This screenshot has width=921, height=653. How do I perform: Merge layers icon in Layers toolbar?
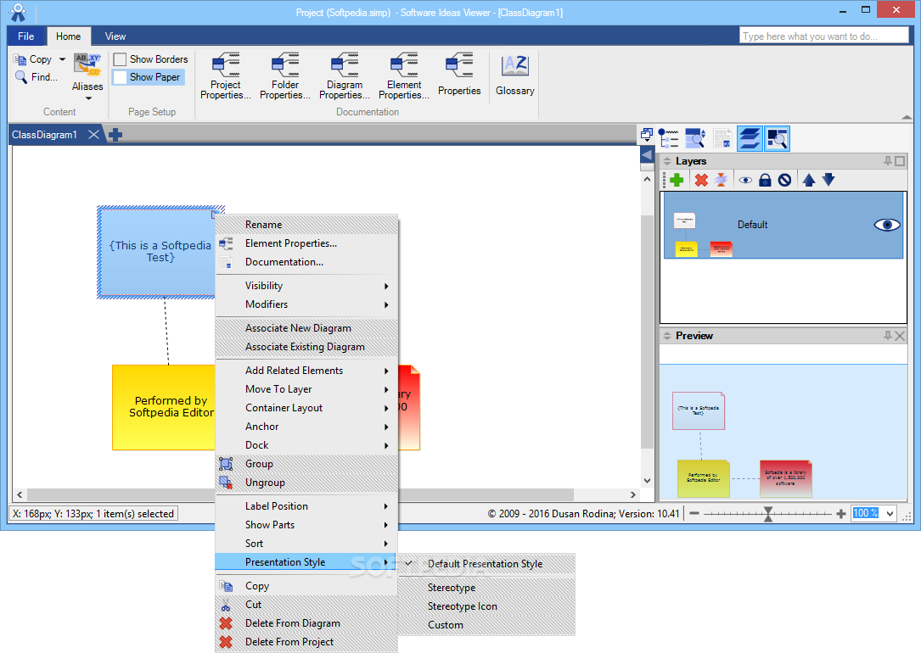click(721, 180)
